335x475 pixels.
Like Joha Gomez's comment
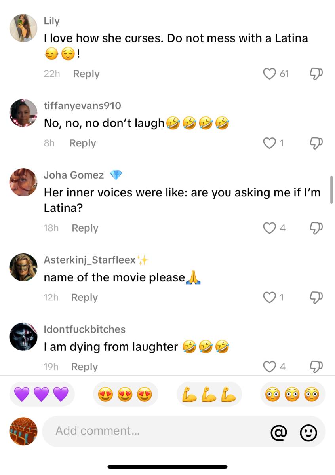pos(269,228)
